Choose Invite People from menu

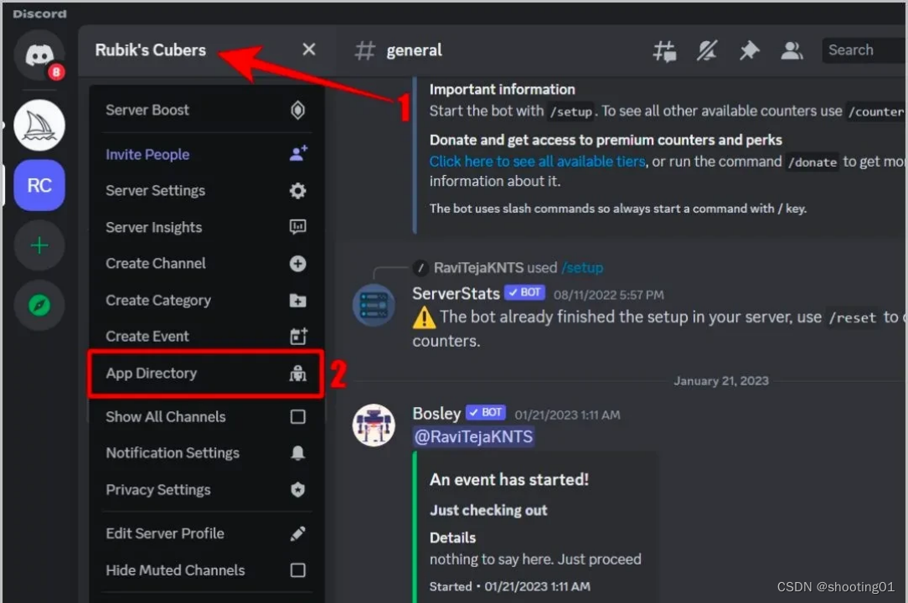(206, 155)
